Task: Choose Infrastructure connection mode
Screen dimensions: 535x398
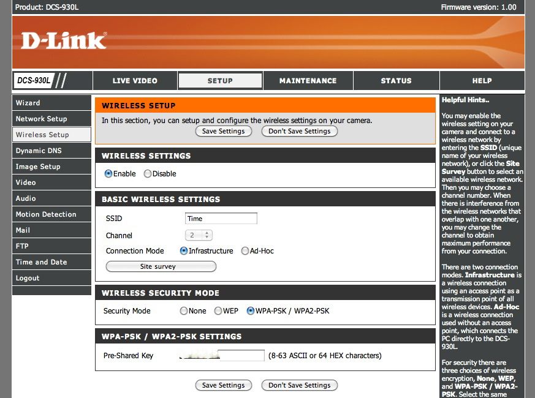Action: (184, 250)
